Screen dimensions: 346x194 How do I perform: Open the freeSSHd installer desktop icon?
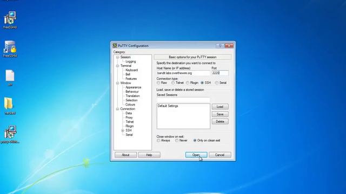tap(10, 20)
